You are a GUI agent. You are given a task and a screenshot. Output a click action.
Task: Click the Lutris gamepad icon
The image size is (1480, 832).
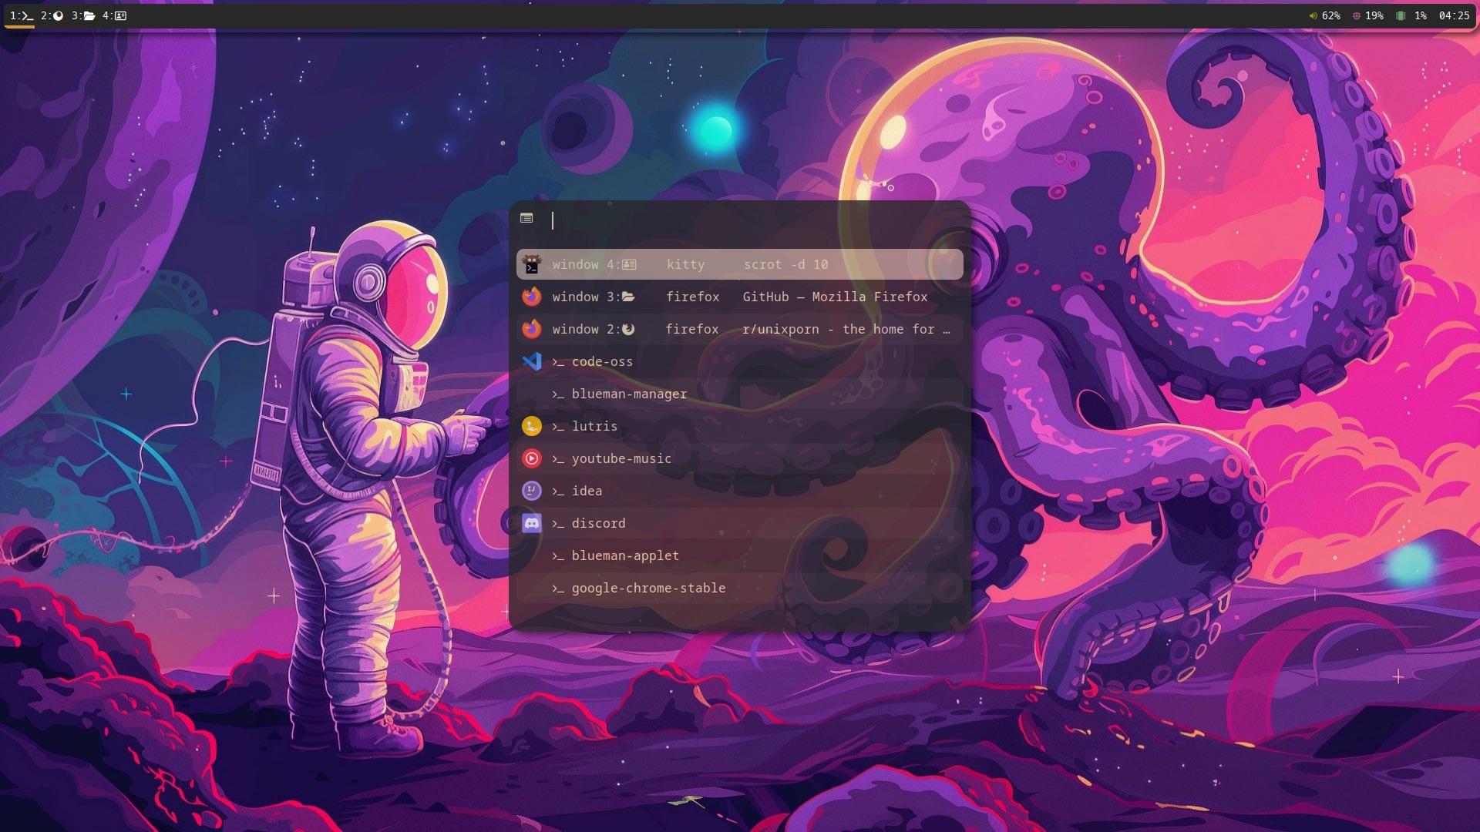tap(533, 426)
